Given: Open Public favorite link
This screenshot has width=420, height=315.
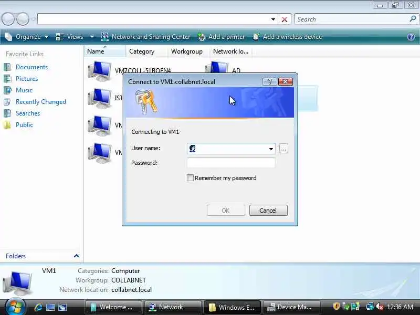Looking at the screenshot, I should pyautogui.click(x=24, y=125).
